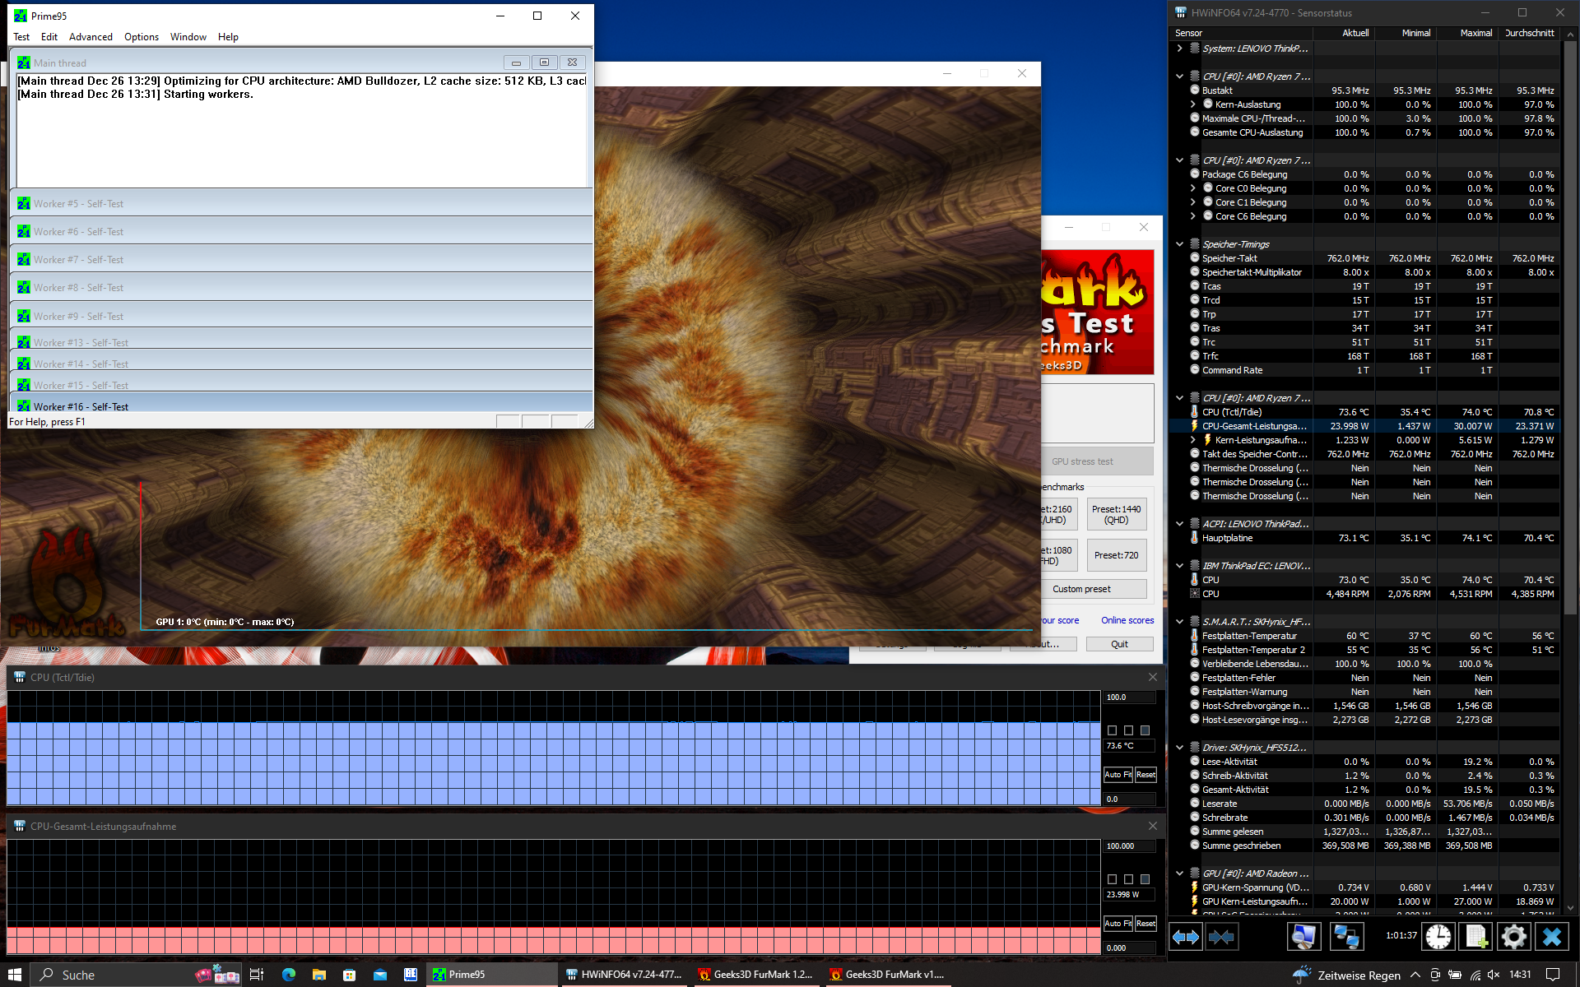Click the log file document-plus icon
Image resolution: width=1580 pixels, height=987 pixels.
[x=1475, y=937]
